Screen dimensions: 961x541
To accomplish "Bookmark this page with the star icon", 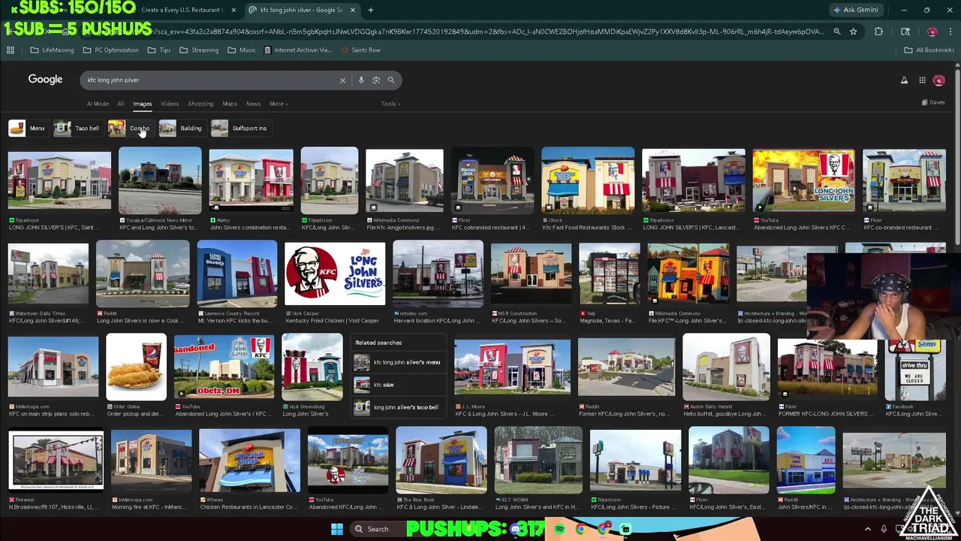I will tap(853, 32).
